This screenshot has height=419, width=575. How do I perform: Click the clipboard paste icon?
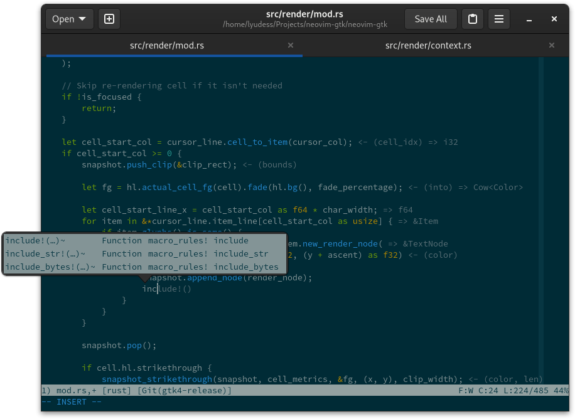[472, 19]
